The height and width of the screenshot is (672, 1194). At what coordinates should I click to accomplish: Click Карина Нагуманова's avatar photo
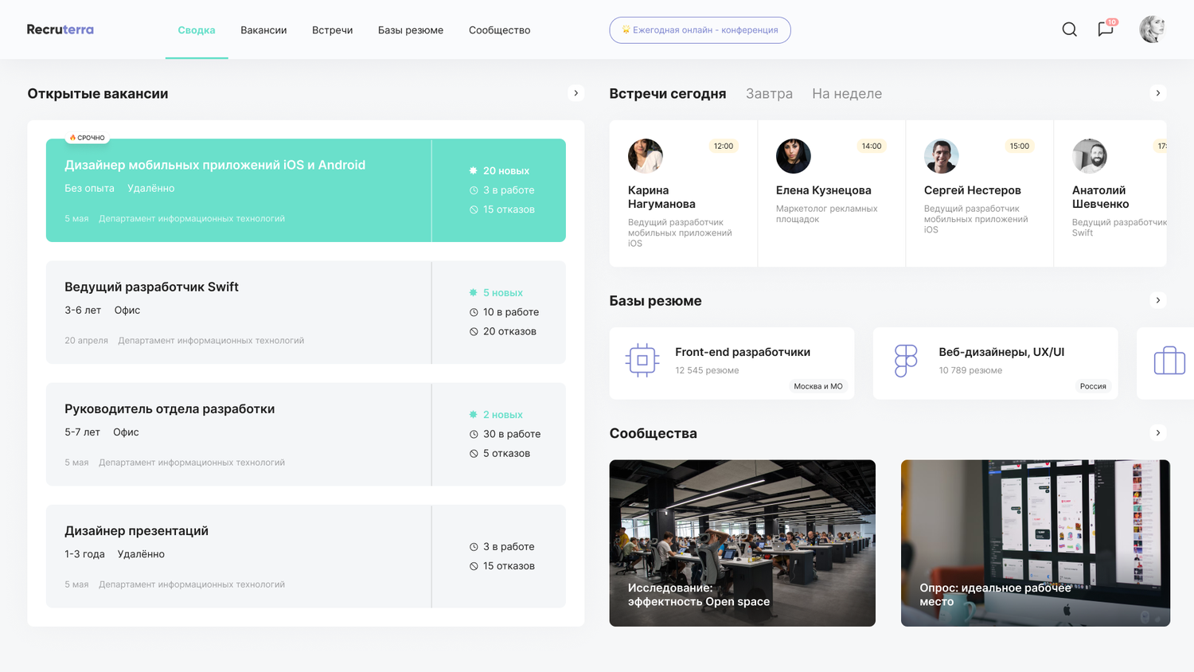coord(645,156)
